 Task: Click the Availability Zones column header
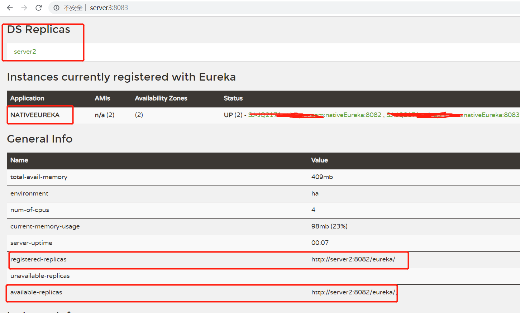coord(161,98)
